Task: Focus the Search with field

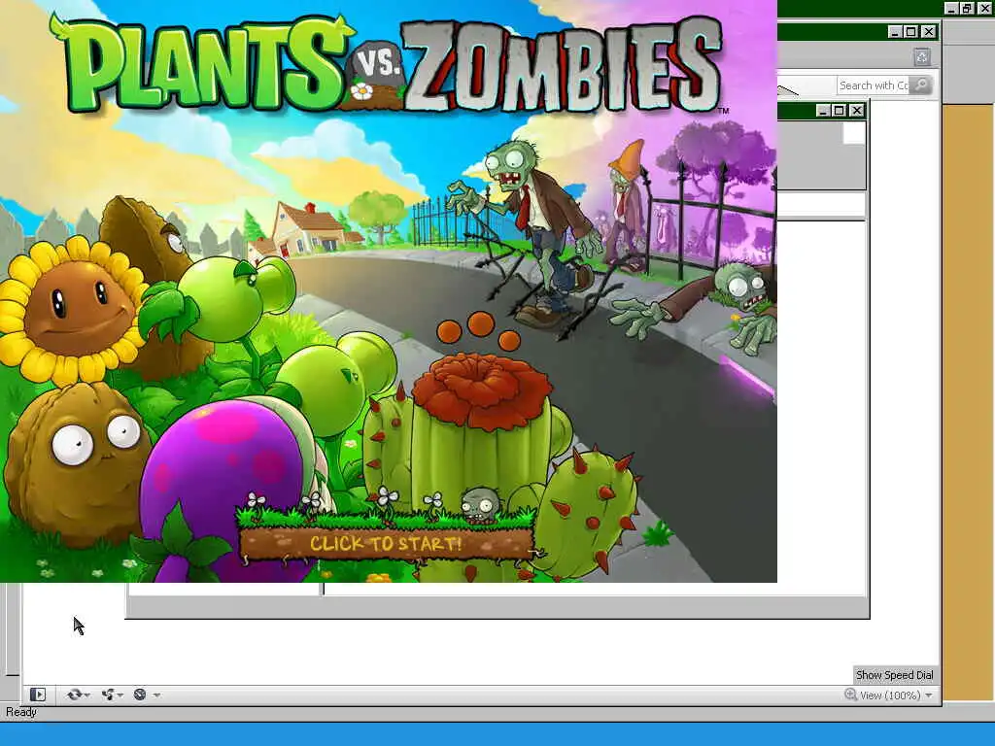Action: (x=873, y=85)
